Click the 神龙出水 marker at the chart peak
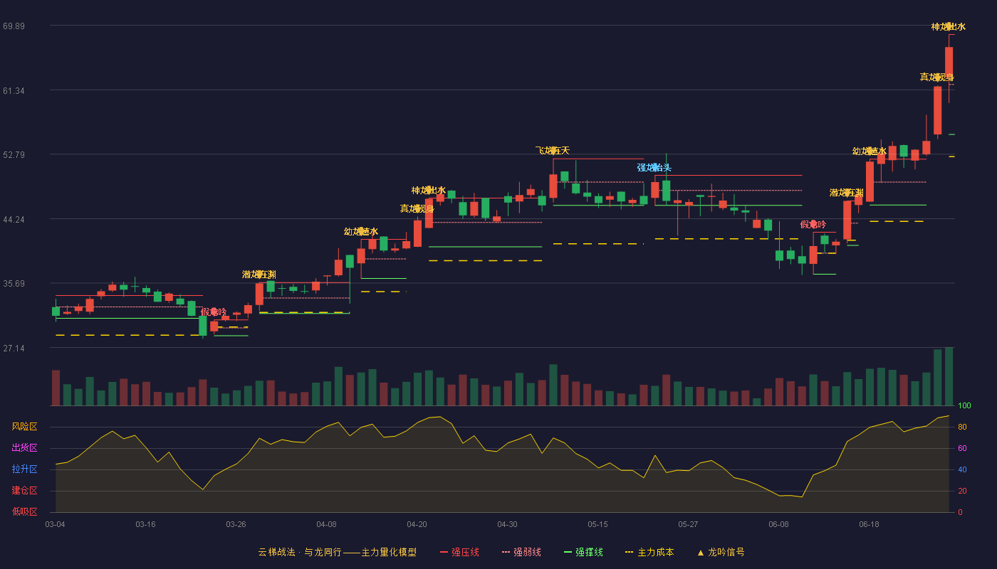This screenshot has width=997, height=569. [949, 27]
